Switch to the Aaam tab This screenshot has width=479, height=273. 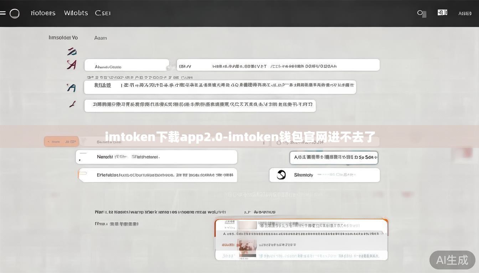point(101,38)
